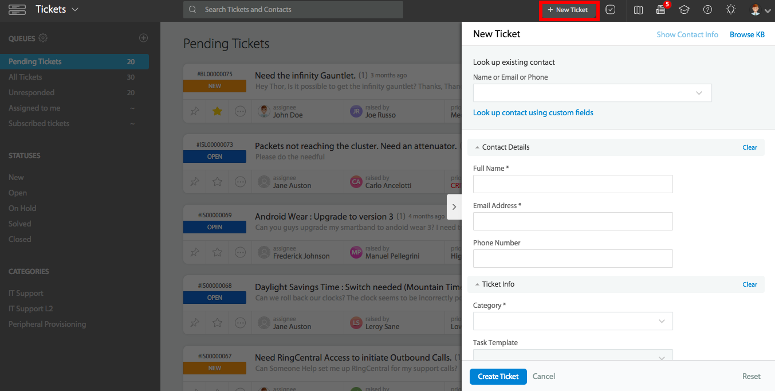
Task: Open the Tickets module dropdown
Action: [x=57, y=9]
